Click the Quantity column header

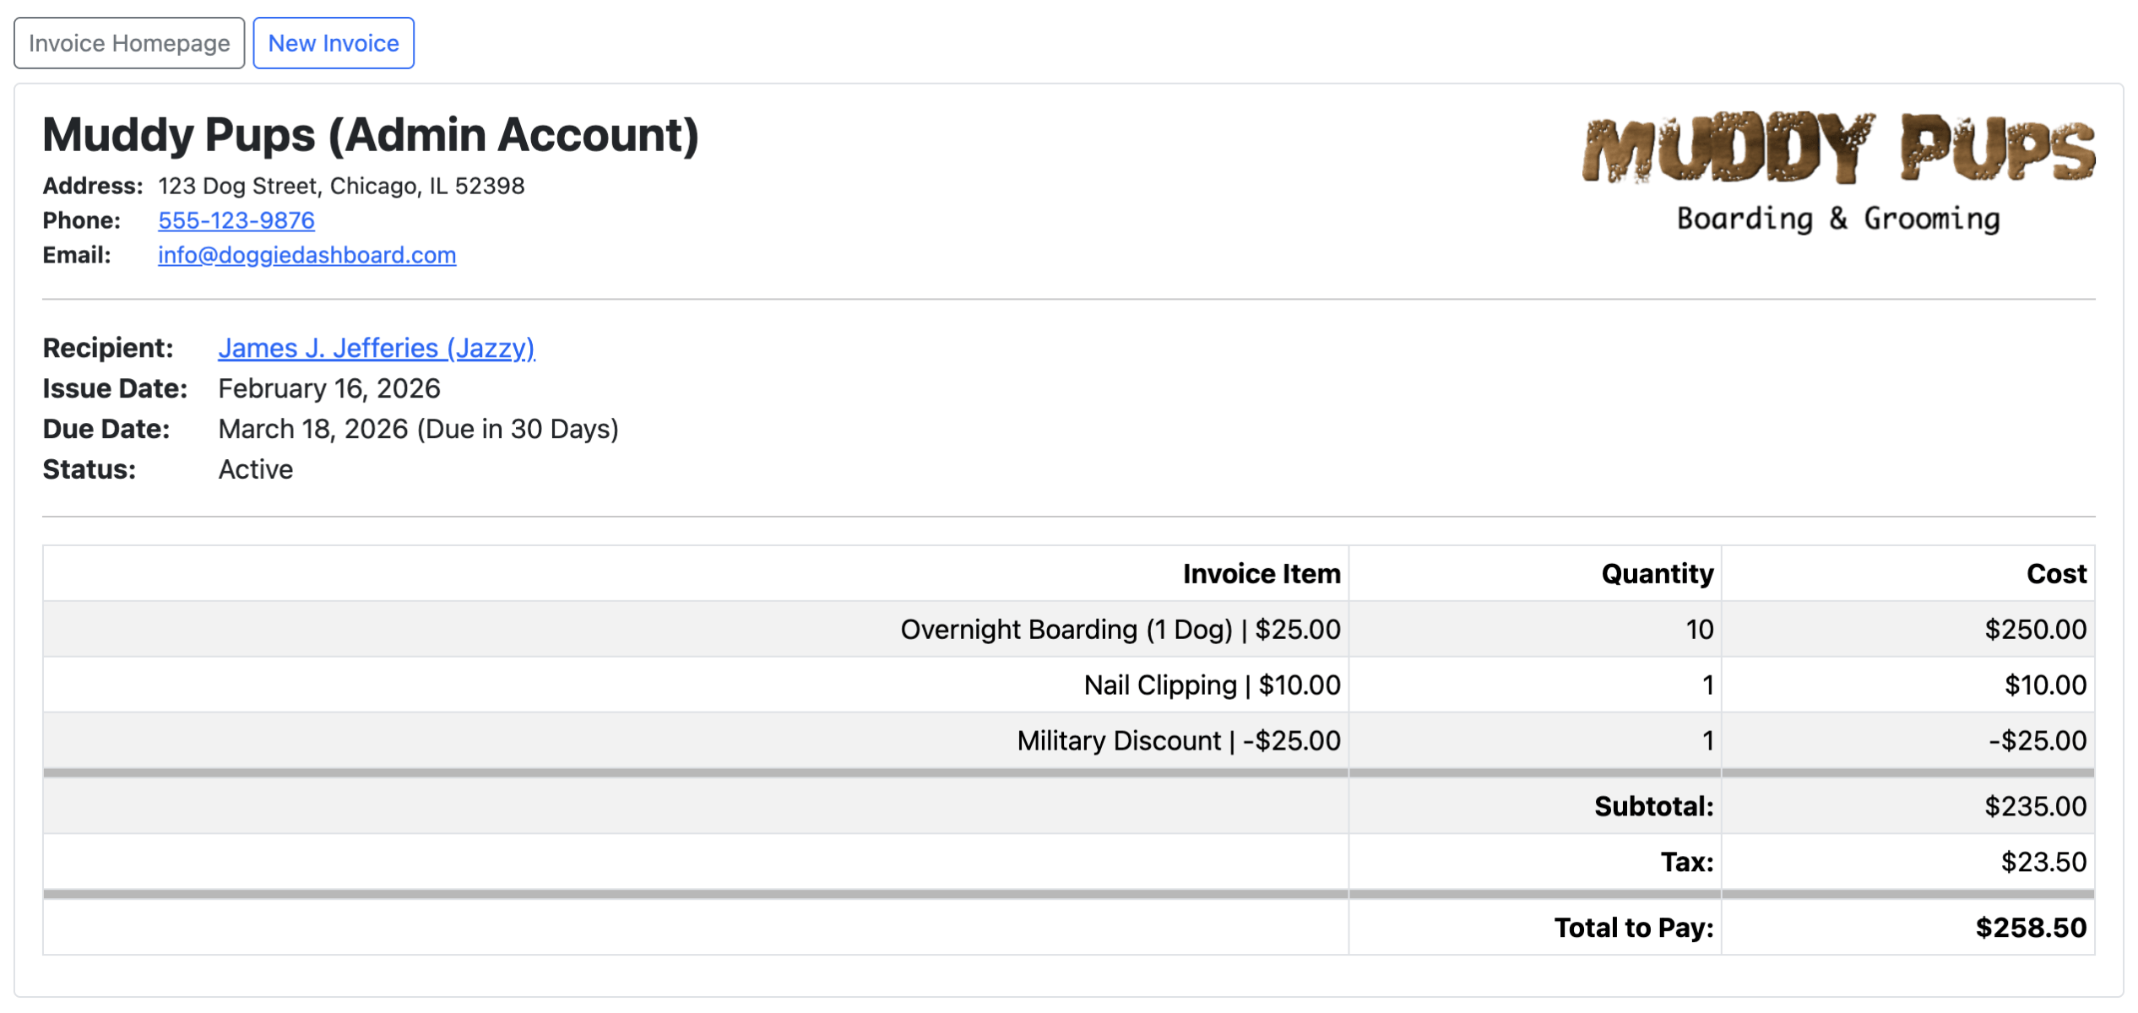point(1657,574)
